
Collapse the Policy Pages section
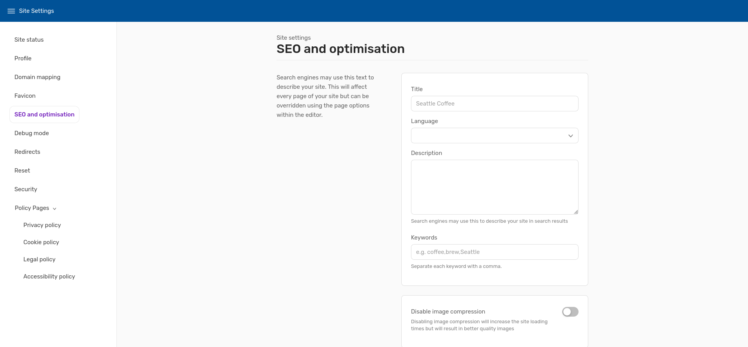(35, 208)
